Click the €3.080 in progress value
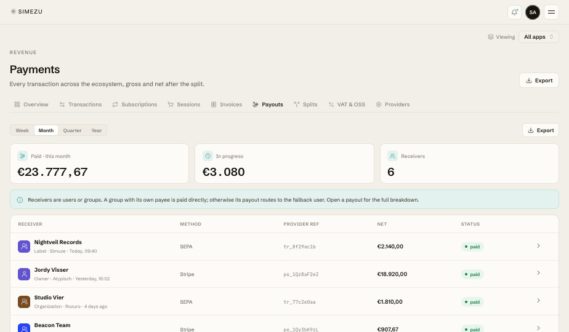 (224, 172)
